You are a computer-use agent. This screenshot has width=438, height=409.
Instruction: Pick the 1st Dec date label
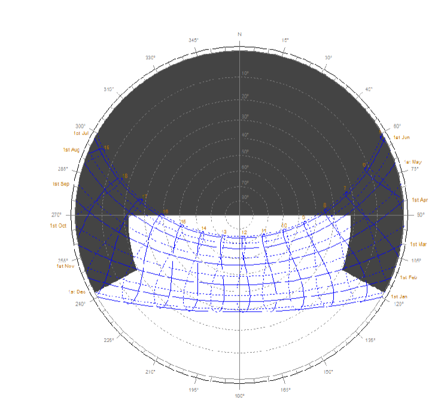[77, 292]
